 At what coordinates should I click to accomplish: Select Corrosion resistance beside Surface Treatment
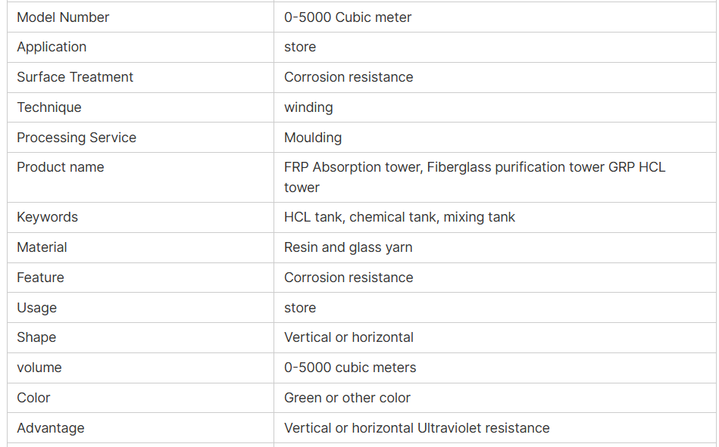click(x=349, y=77)
